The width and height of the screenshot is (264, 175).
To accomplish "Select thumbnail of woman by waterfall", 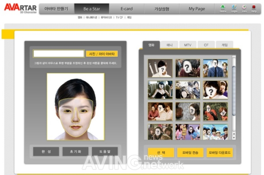I will (x=188, y=111).
